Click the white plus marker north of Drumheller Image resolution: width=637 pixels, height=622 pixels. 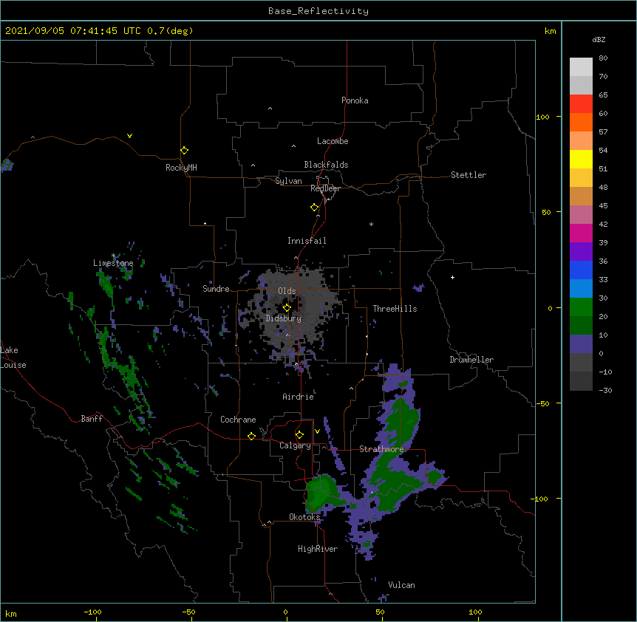[452, 277]
